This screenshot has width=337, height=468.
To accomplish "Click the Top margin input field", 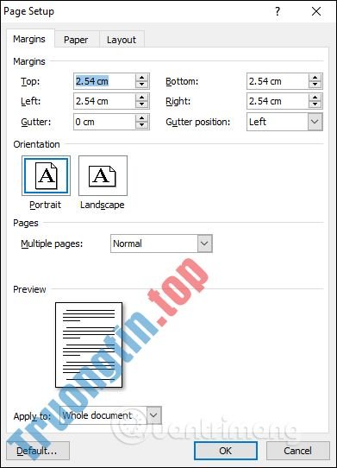I will click(104, 81).
